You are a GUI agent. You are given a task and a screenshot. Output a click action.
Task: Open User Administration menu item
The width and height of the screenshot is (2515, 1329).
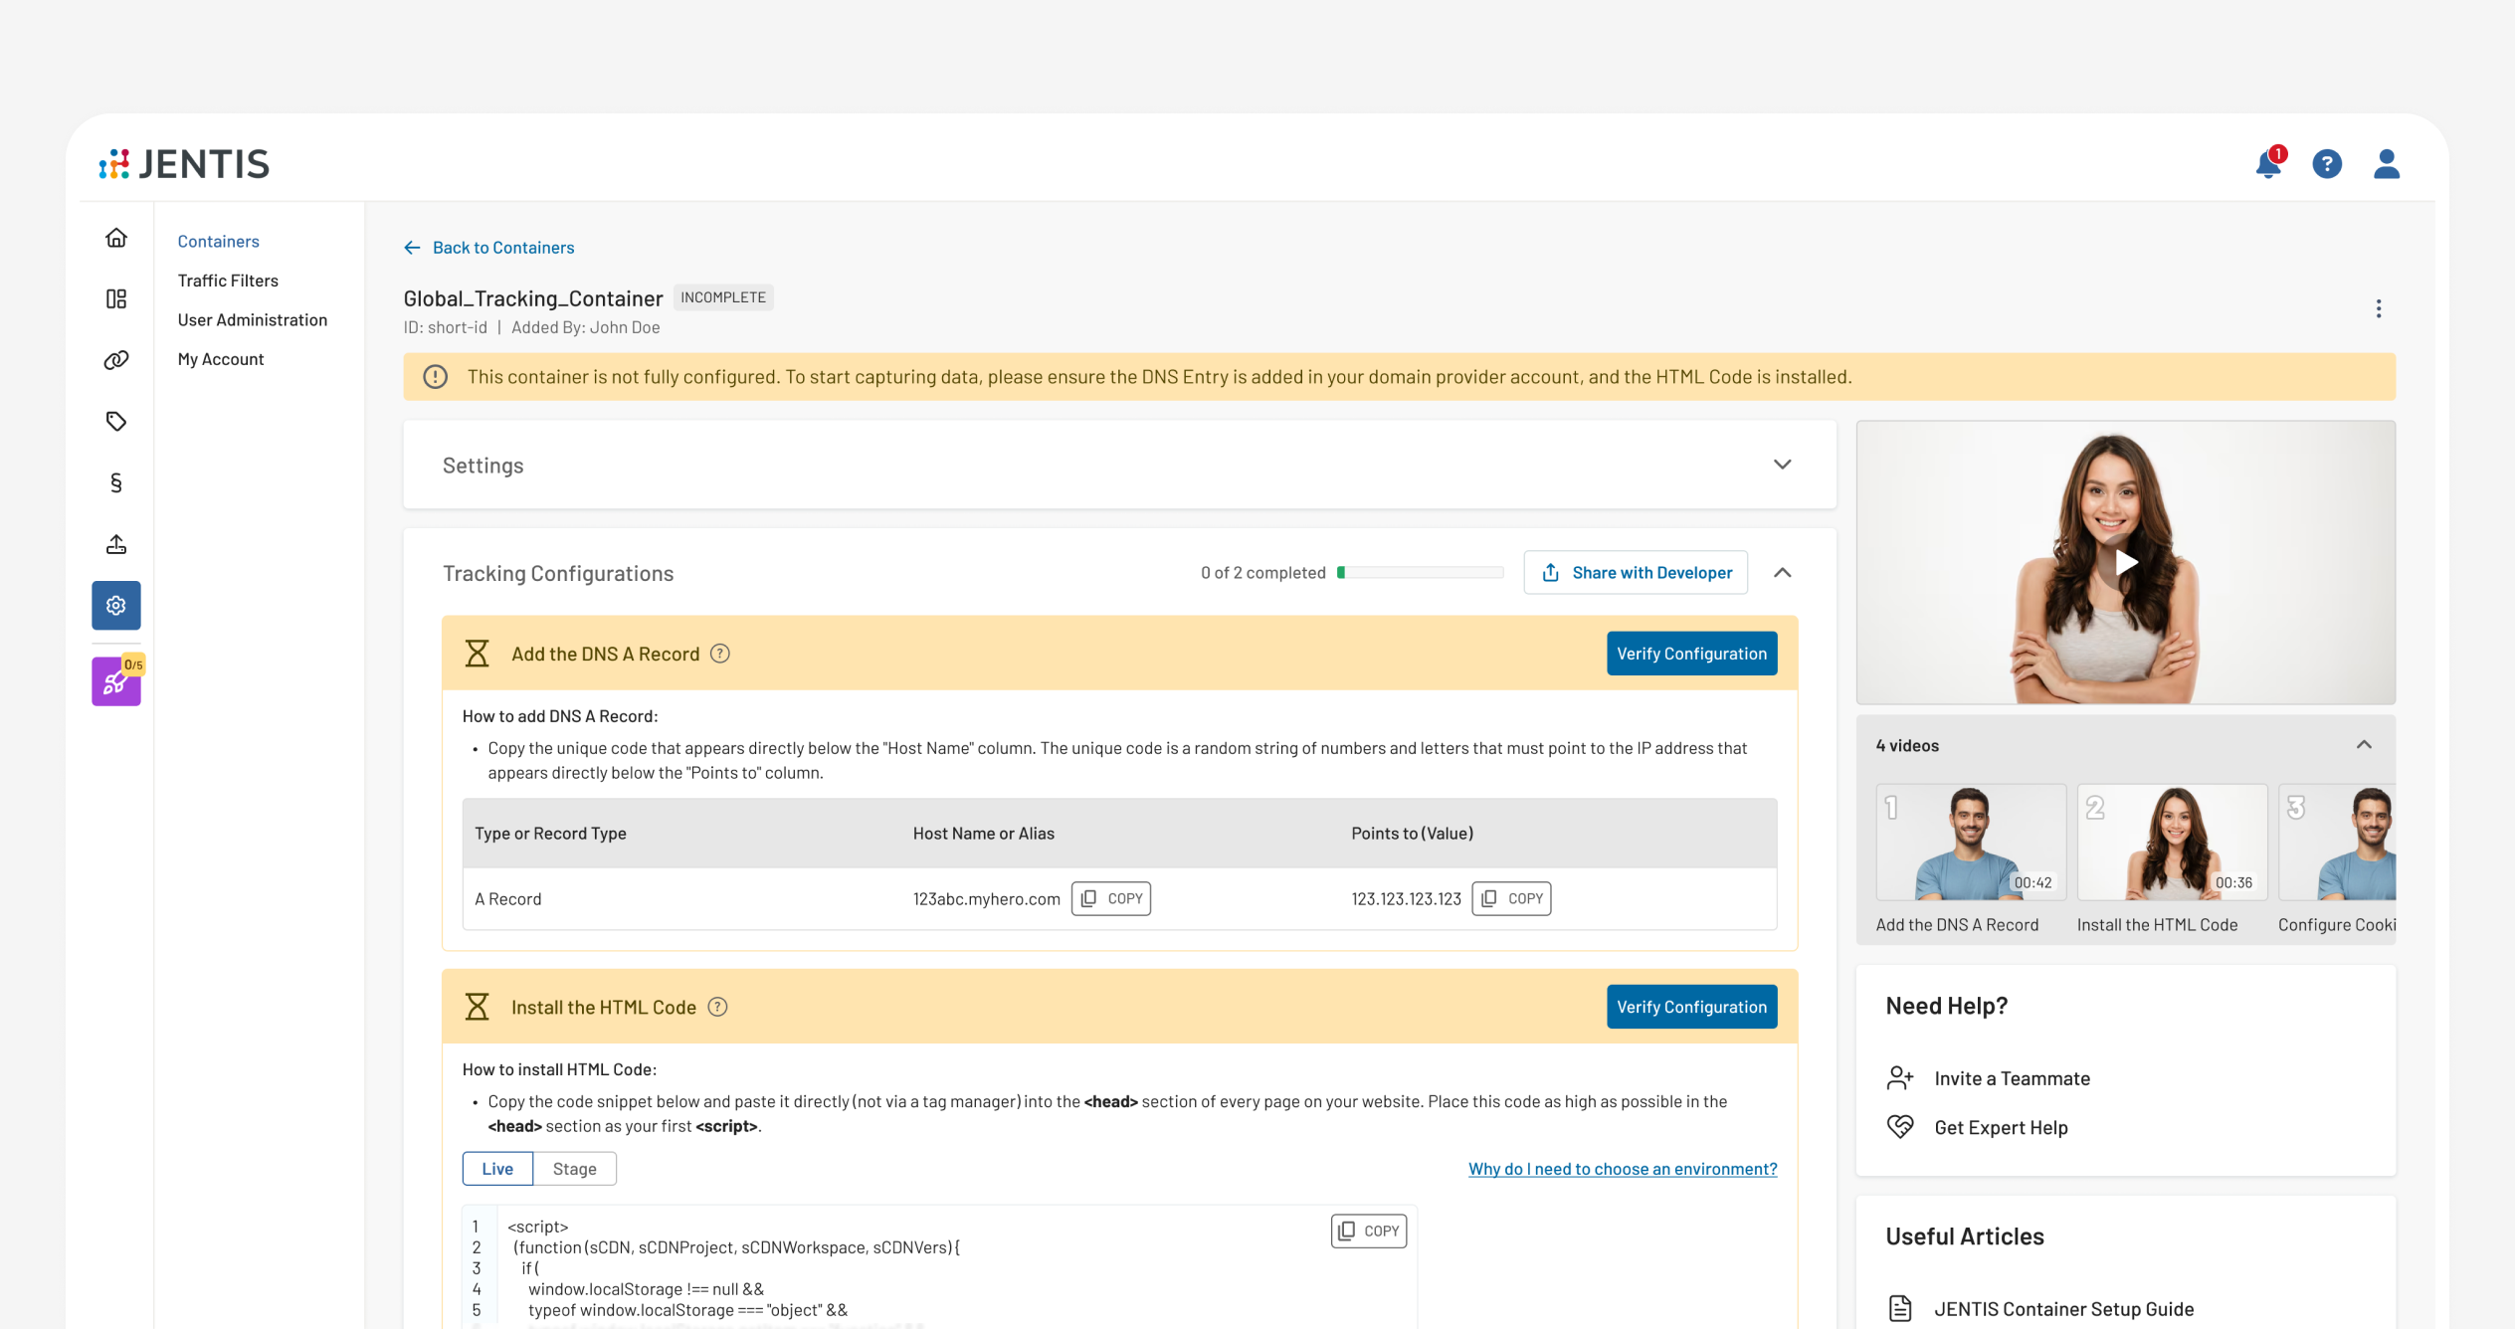[252, 320]
